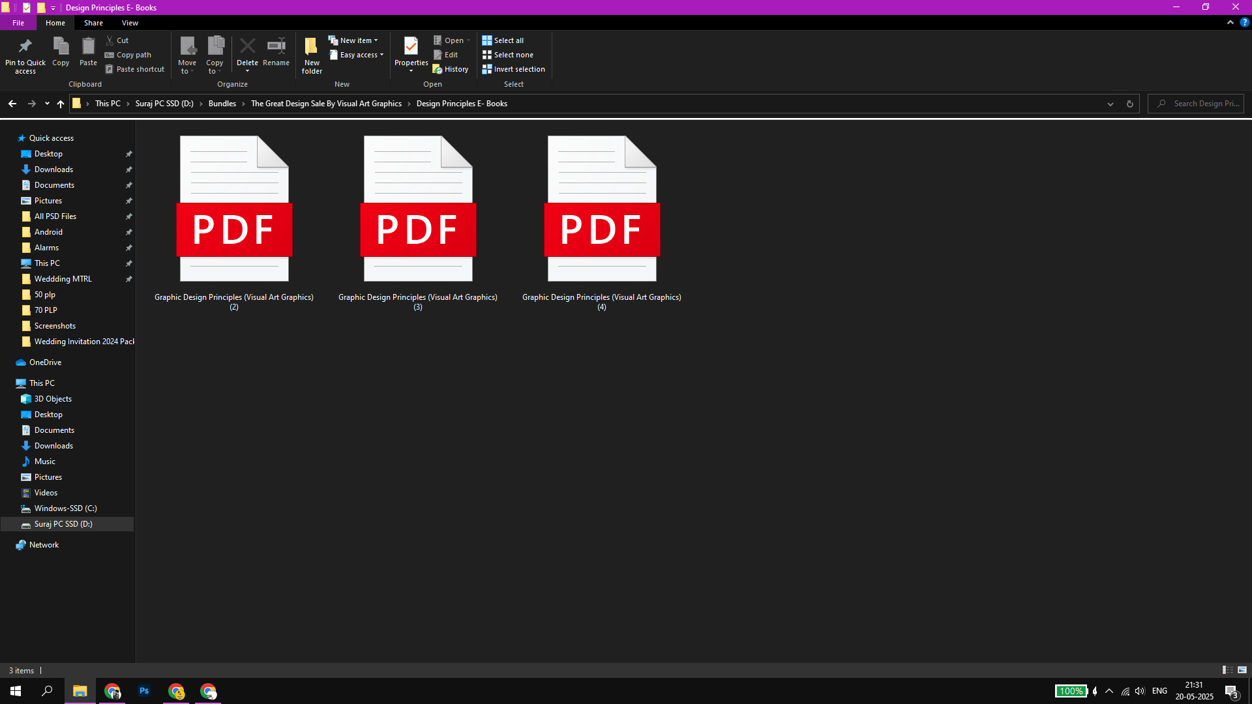Click the Delete X icon
The height and width of the screenshot is (704, 1252).
pos(247,46)
